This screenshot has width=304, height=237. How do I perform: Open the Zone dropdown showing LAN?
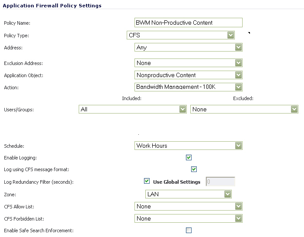pos(189,194)
